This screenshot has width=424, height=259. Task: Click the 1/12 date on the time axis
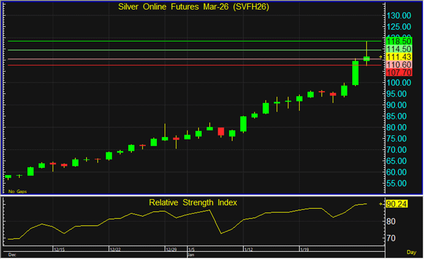[x=248, y=250]
